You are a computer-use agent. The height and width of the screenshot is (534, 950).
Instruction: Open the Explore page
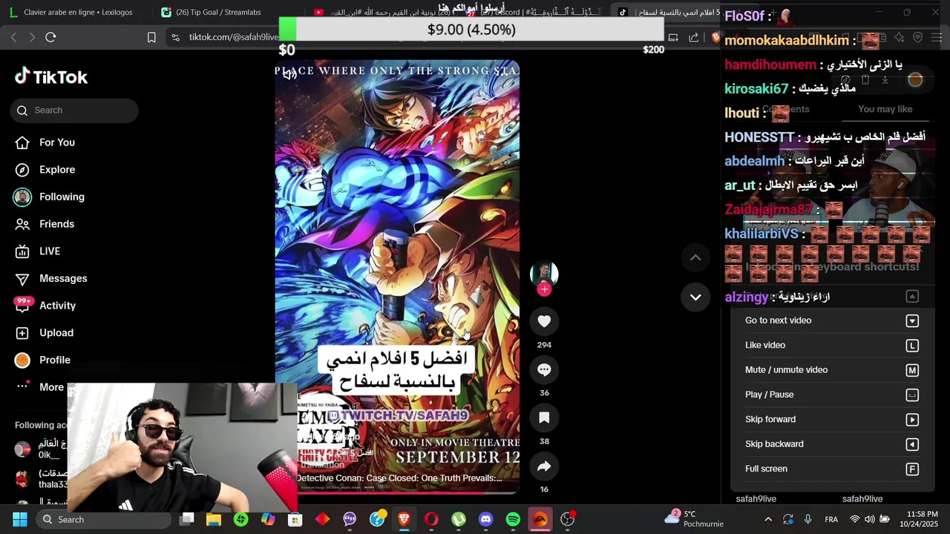tap(45, 170)
